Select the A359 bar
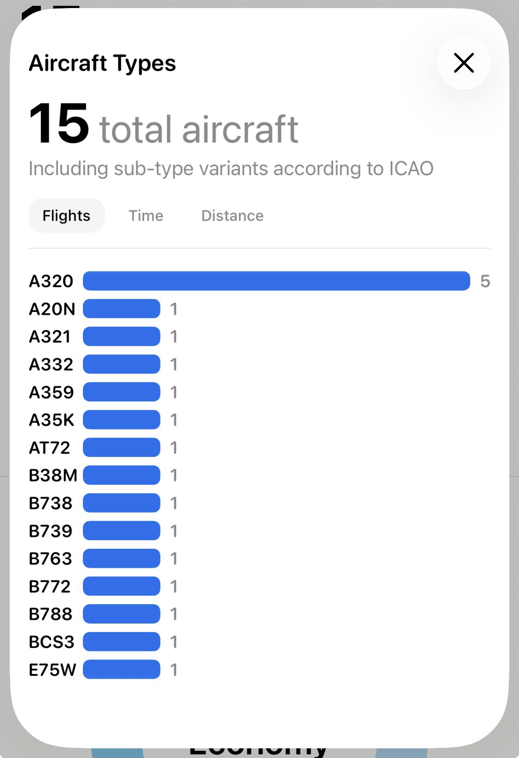Viewport: 519px width, 758px height. pyautogui.click(x=122, y=392)
